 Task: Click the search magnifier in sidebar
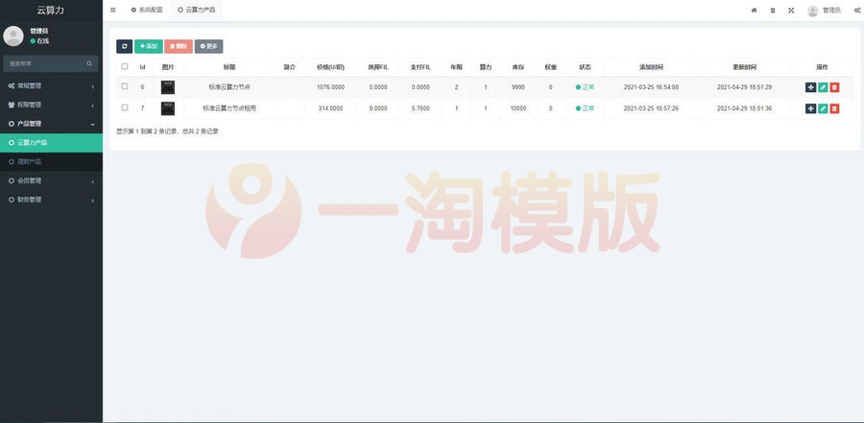(89, 64)
